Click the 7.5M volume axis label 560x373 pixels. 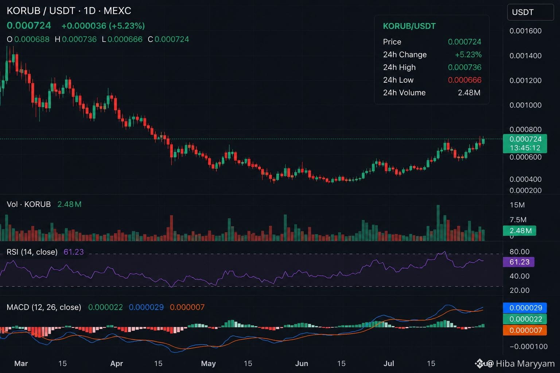518,220
